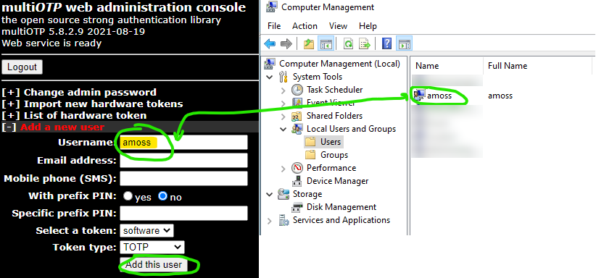The height and width of the screenshot is (278, 596).
Task: Click the Performance gauge icon
Action: tap(297, 168)
